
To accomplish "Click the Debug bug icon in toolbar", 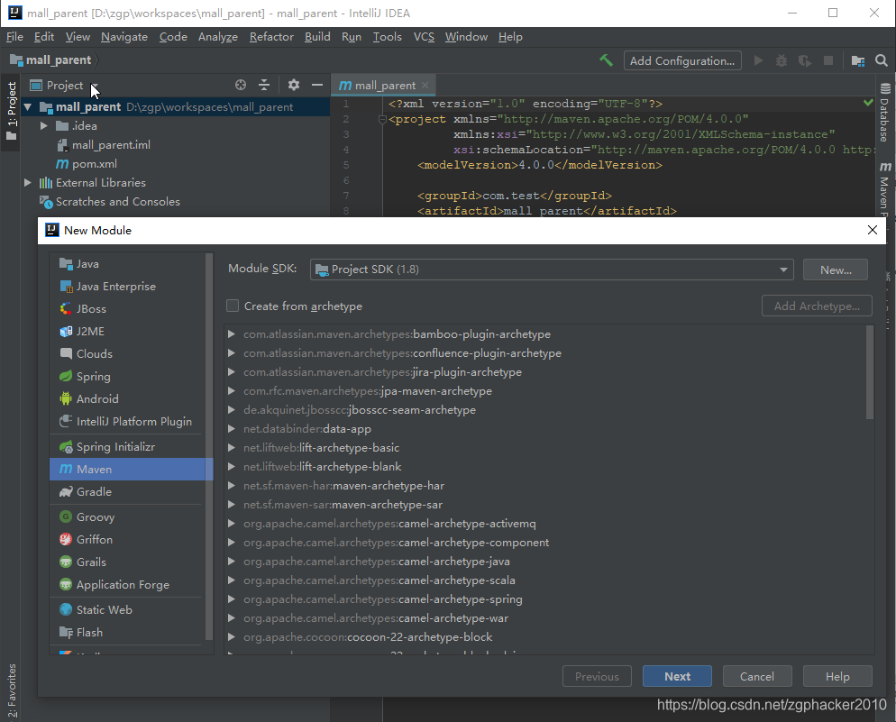I will tap(782, 60).
